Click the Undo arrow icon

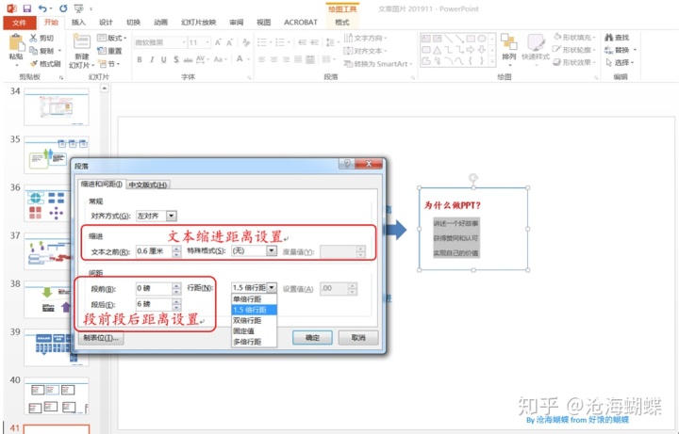[x=42, y=8]
